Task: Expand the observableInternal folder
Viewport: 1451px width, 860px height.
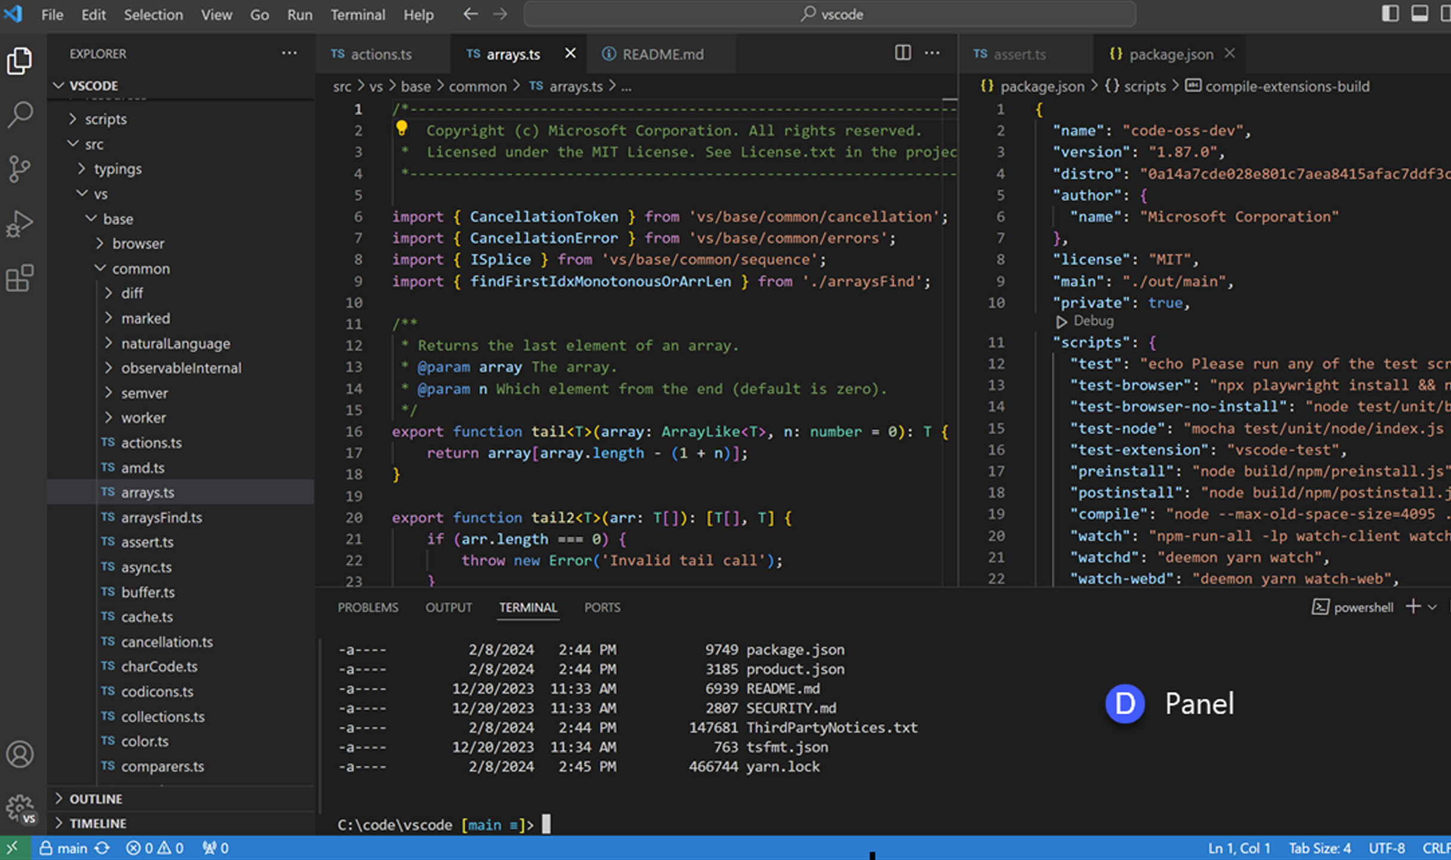Action: click(180, 368)
